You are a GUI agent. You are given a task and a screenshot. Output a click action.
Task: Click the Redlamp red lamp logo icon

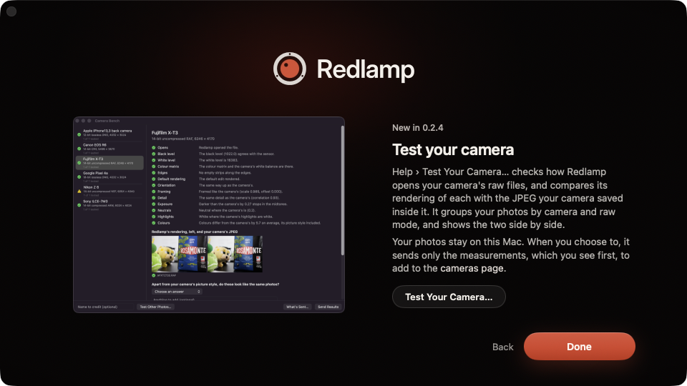tap(290, 69)
